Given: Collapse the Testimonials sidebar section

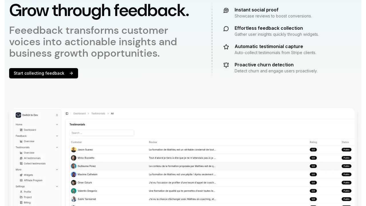Looking at the screenshot, I should pos(57,147).
